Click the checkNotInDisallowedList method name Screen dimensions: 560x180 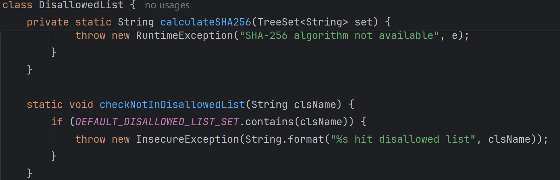coord(172,104)
